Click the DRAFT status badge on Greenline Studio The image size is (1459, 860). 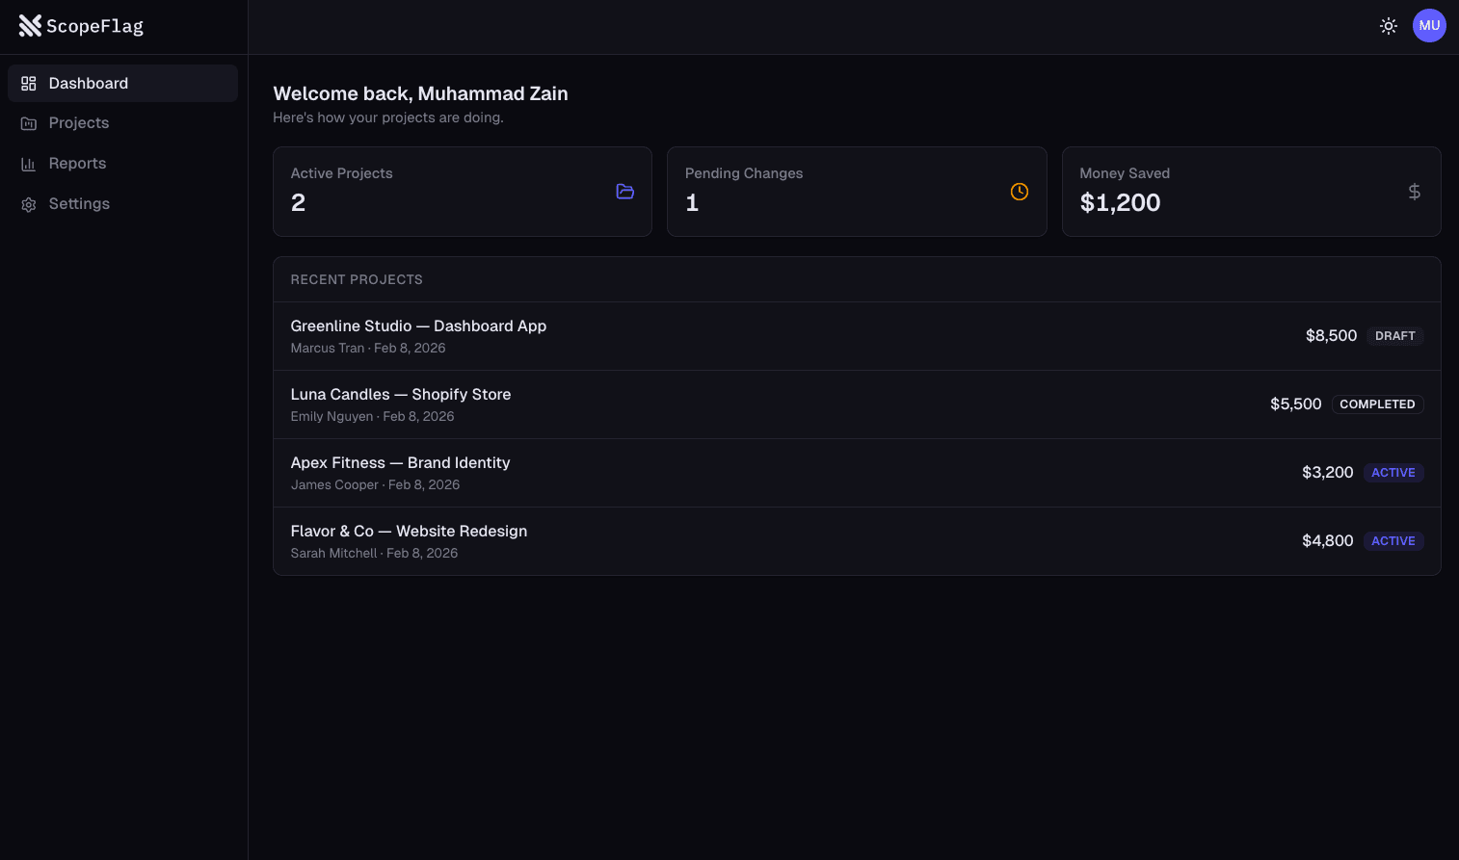[x=1395, y=335]
